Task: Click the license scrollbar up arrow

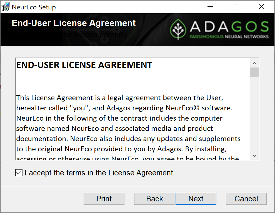Action: [254, 63]
